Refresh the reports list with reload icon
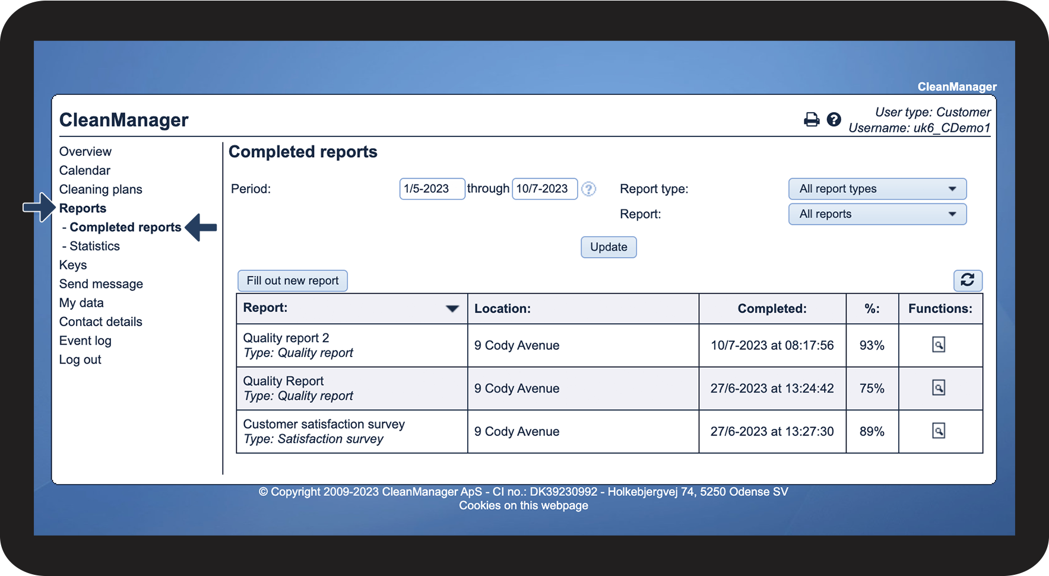Viewport: 1049px width, 576px height. click(x=967, y=280)
